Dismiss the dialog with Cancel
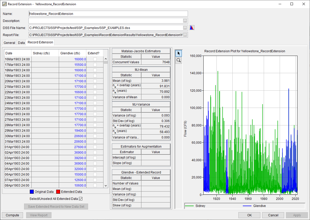This screenshot has height=220, width=310. coord(273,215)
